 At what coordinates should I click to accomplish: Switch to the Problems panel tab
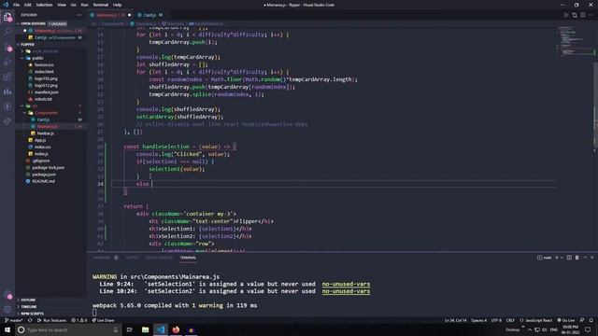(106, 258)
